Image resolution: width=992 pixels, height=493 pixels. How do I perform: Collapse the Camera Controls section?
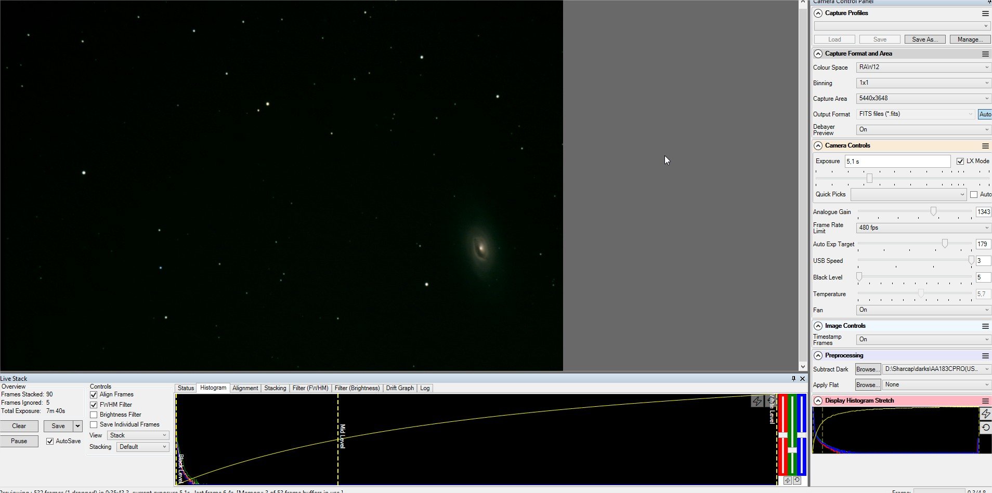(818, 146)
